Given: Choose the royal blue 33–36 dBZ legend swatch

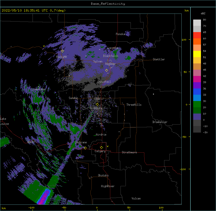Looking at the screenshot, I should tap(197, 91).
